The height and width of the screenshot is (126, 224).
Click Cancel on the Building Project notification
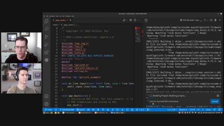pyautogui.click(x=215, y=101)
